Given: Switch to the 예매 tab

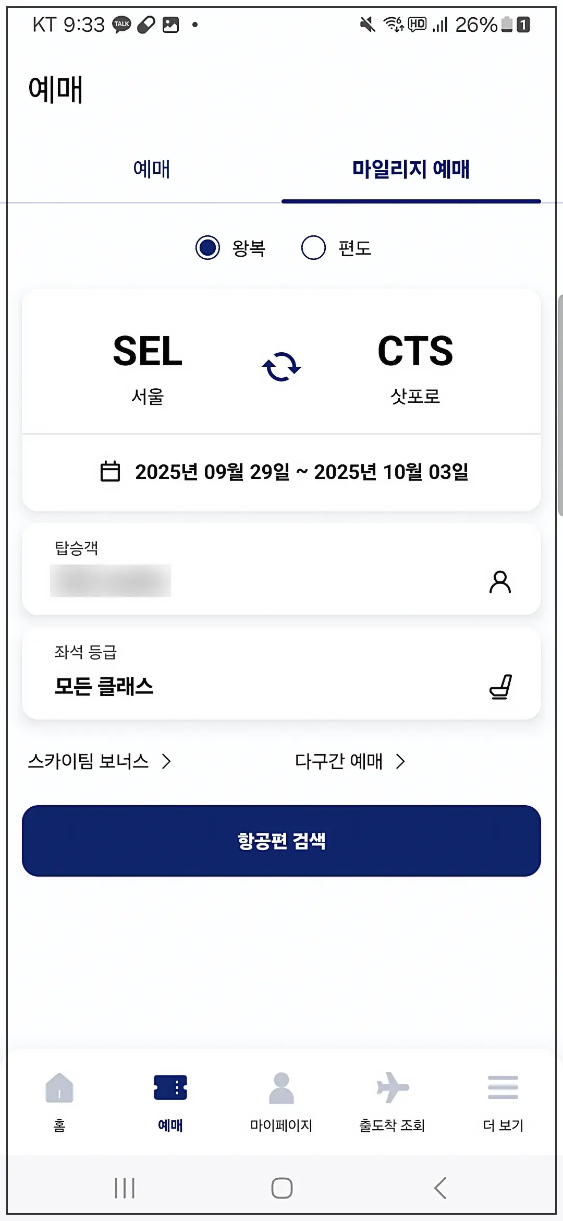Looking at the screenshot, I should pyautogui.click(x=152, y=169).
